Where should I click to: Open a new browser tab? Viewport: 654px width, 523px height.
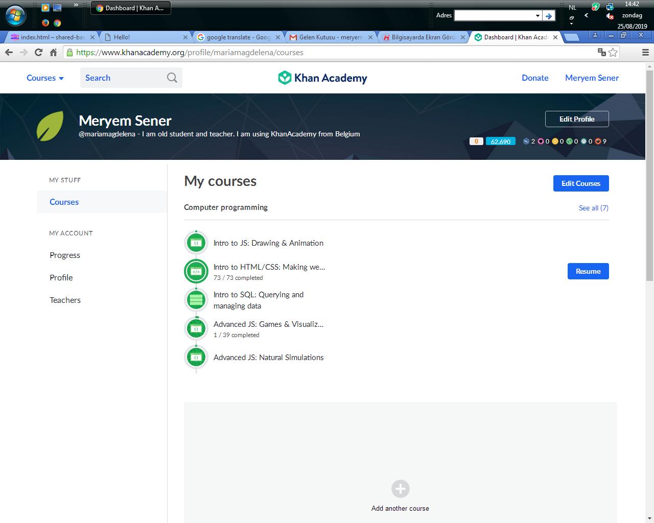(571, 37)
